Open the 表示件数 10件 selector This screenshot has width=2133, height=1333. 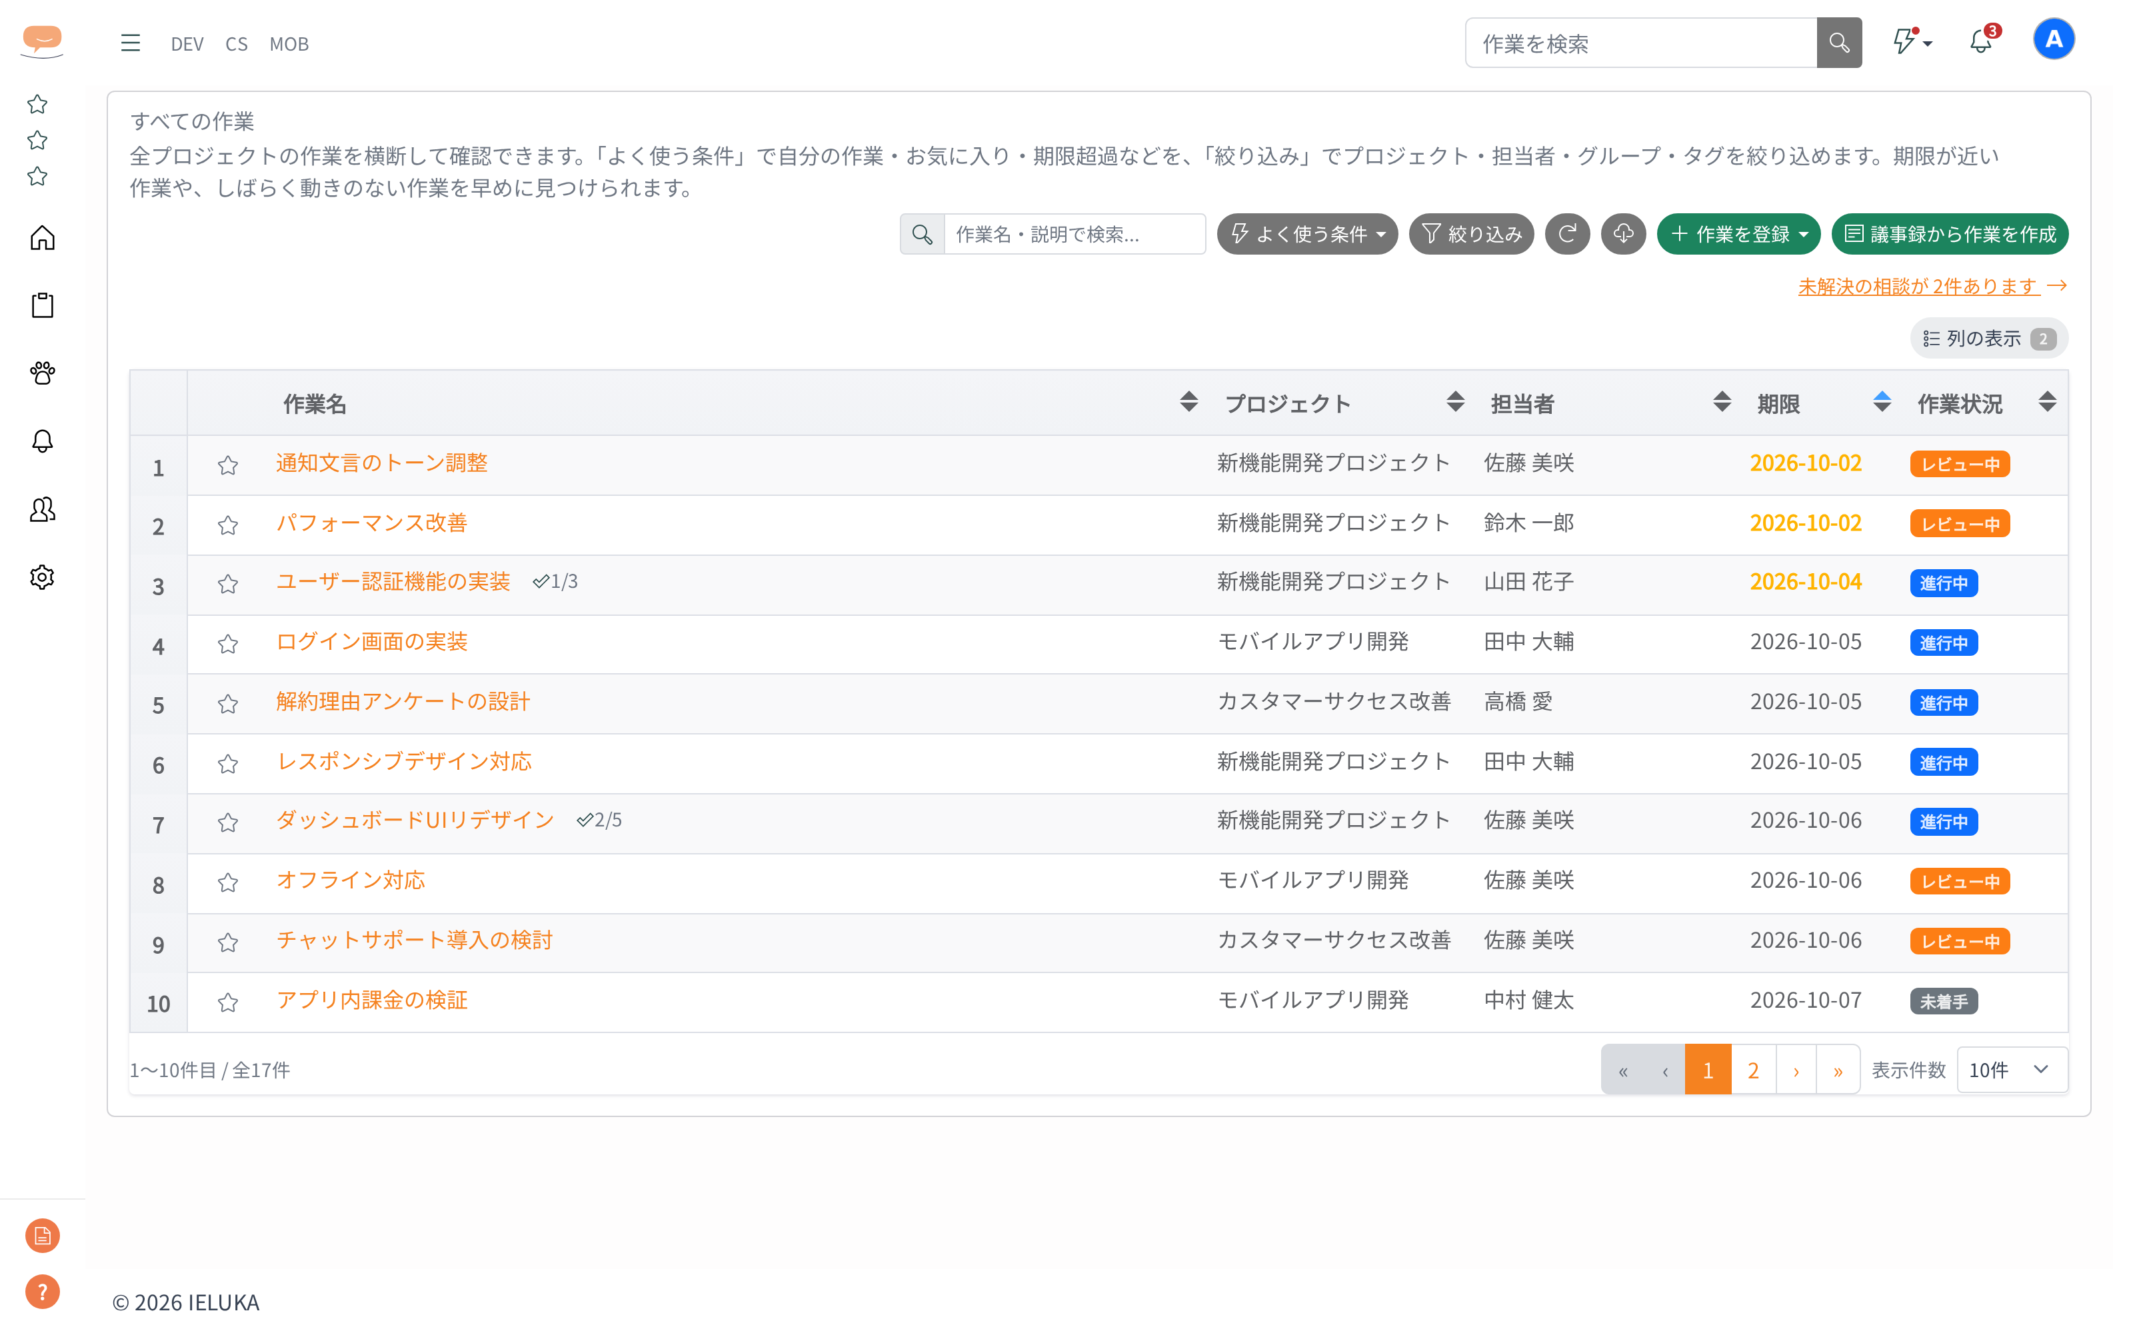[x=2012, y=1069]
